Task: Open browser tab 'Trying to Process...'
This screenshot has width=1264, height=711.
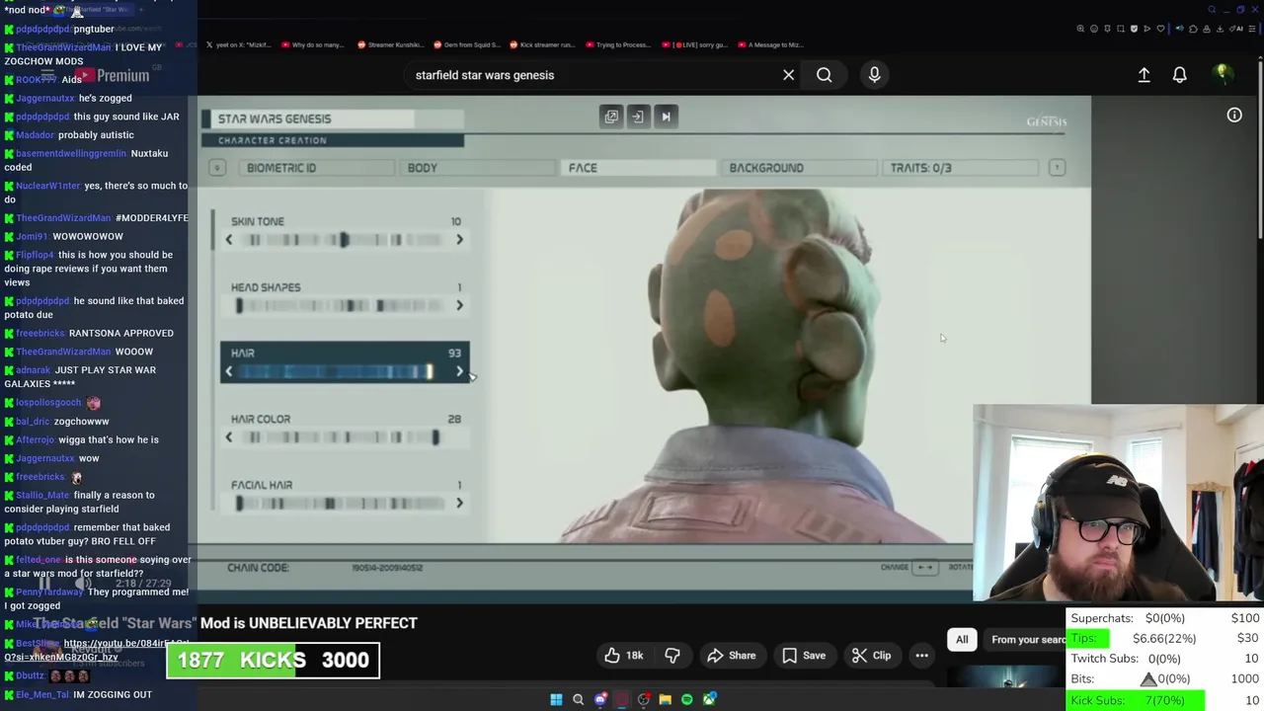Action: click(618, 44)
